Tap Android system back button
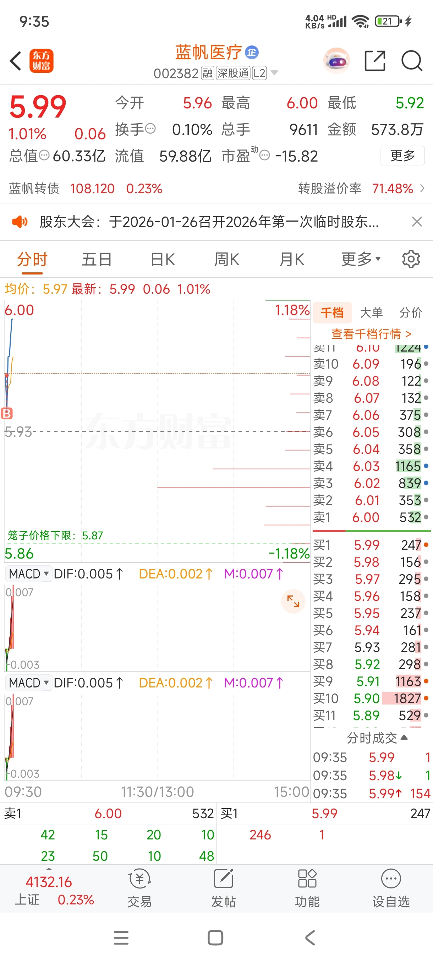 pyautogui.click(x=310, y=937)
